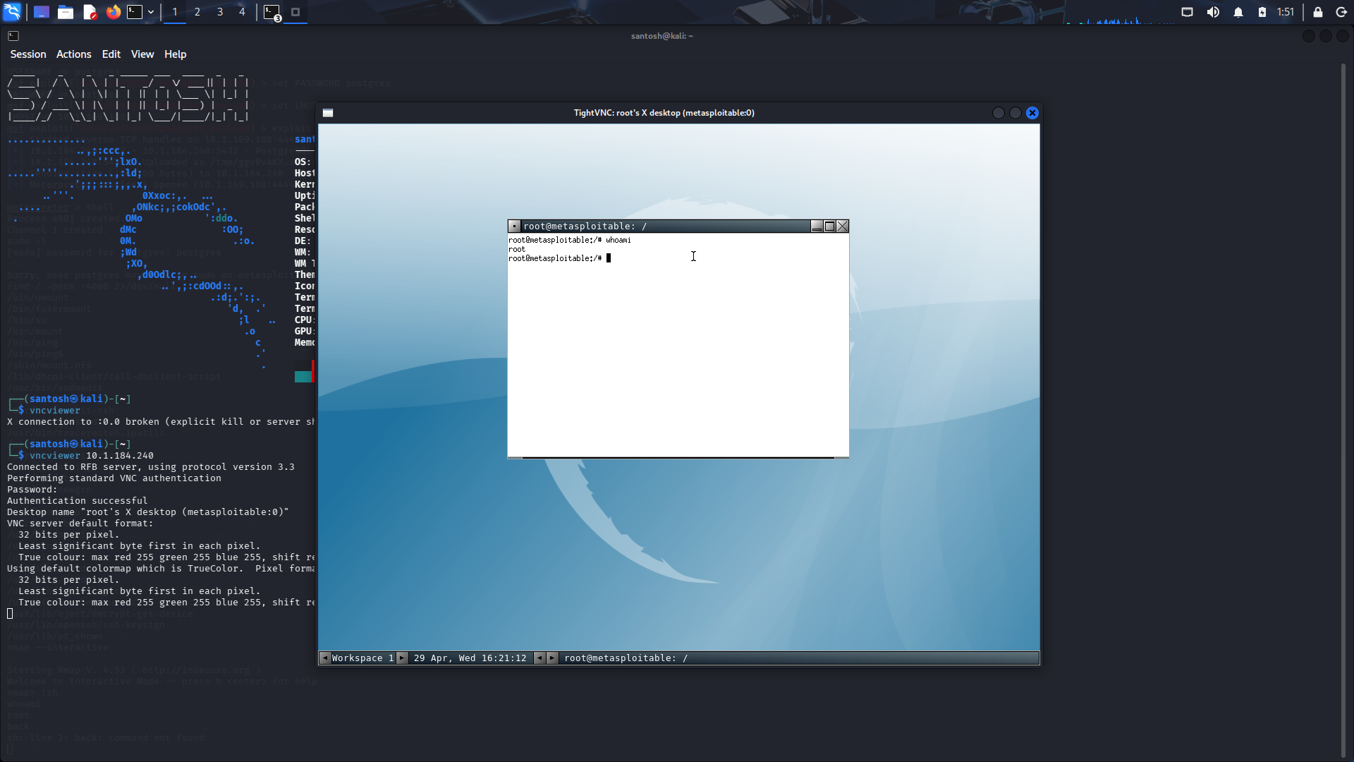
Task: Expand the terminal launcher dropdown arrow
Action: coord(151,12)
